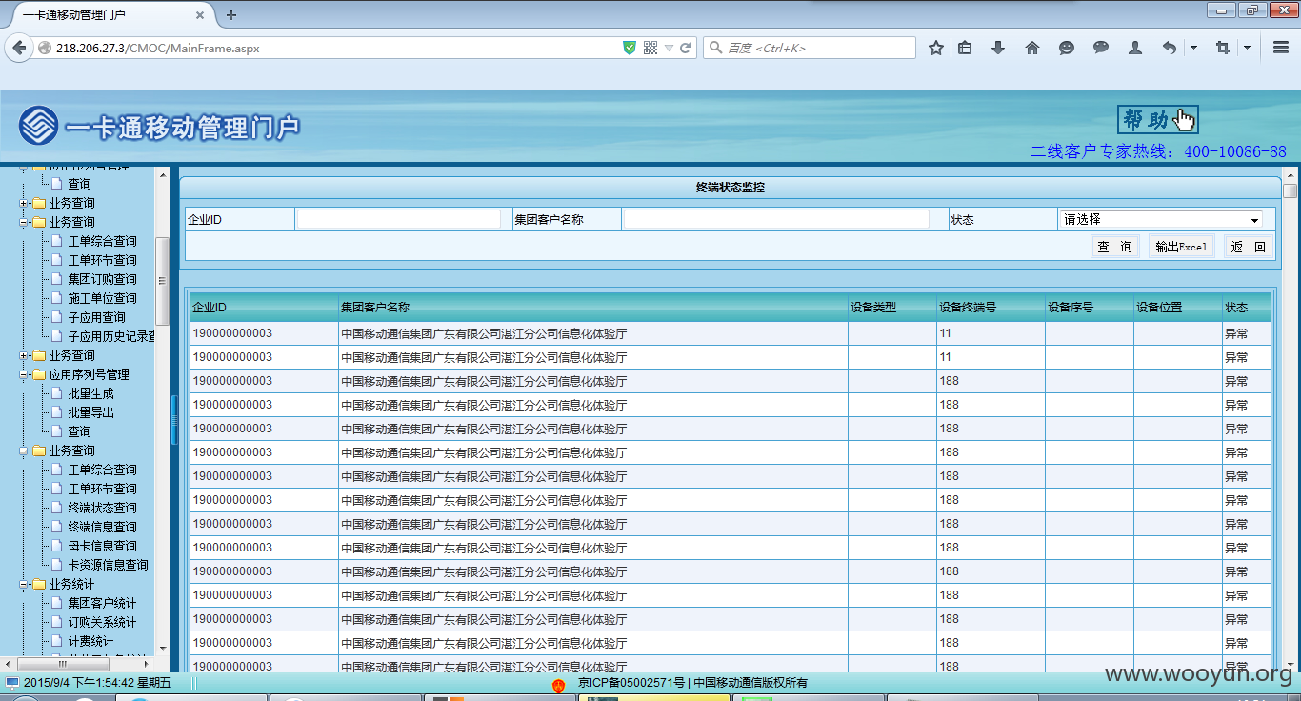Click the 京ICP备05002571号 footer text
The height and width of the screenshot is (701, 1301).
coord(631,682)
